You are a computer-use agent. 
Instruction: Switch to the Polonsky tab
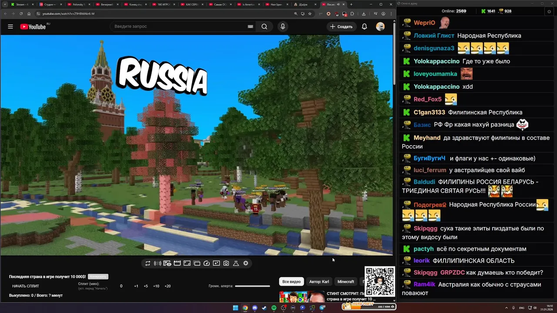pos(78,4)
